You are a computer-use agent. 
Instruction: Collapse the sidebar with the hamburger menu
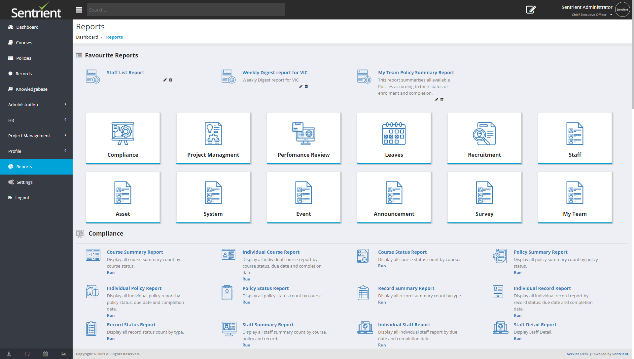point(79,10)
